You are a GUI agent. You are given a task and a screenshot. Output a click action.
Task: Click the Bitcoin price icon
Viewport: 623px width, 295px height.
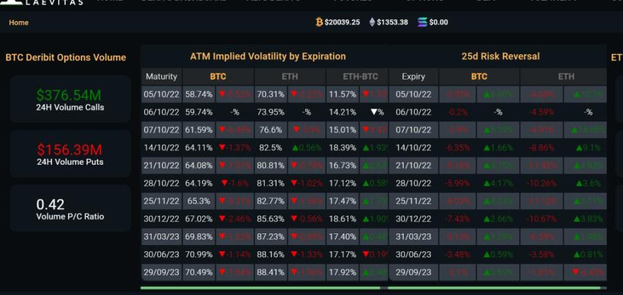click(319, 22)
